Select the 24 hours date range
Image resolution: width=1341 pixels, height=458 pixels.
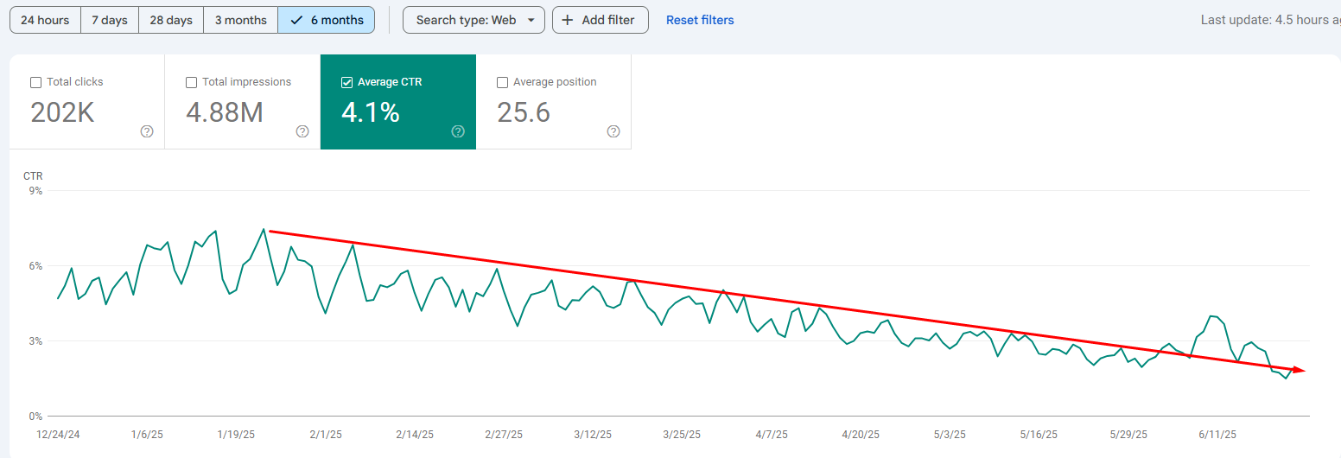click(45, 20)
